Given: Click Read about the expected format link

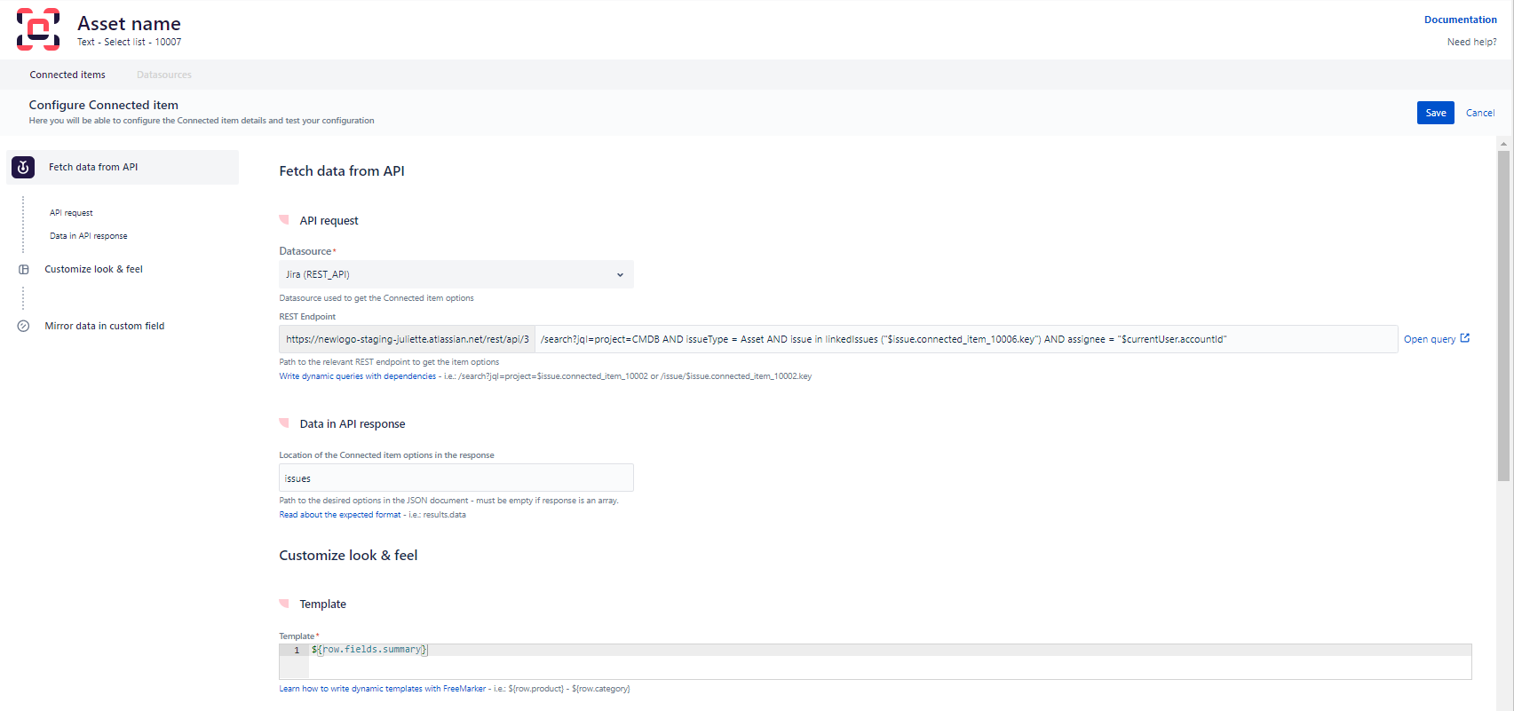Looking at the screenshot, I should click(x=339, y=515).
